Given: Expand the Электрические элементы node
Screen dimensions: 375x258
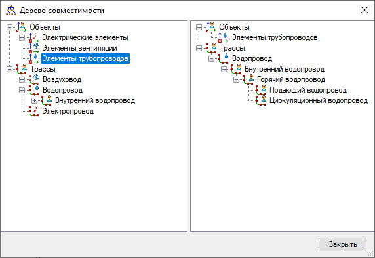Looking at the screenshot, I should pos(22,38).
